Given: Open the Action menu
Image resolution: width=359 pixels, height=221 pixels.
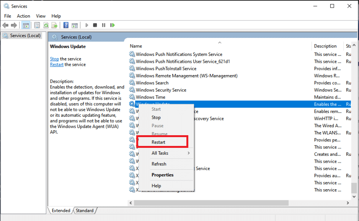Looking at the screenshot, I should pyautogui.click(x=23, y=16).
